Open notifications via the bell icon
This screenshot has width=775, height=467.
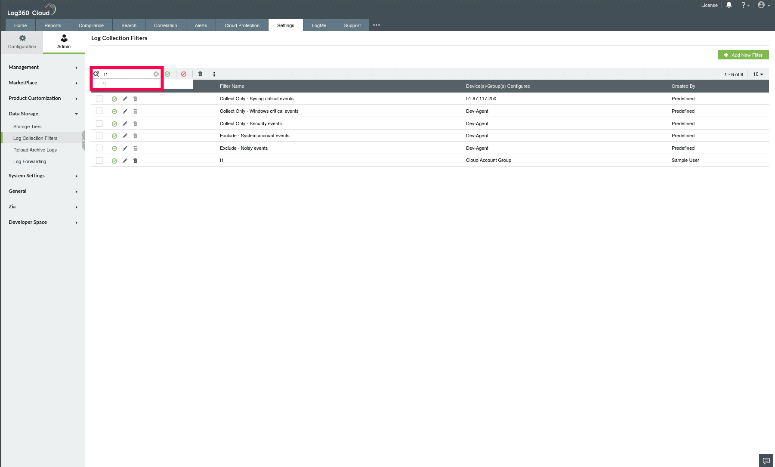(x=729, y=5)
